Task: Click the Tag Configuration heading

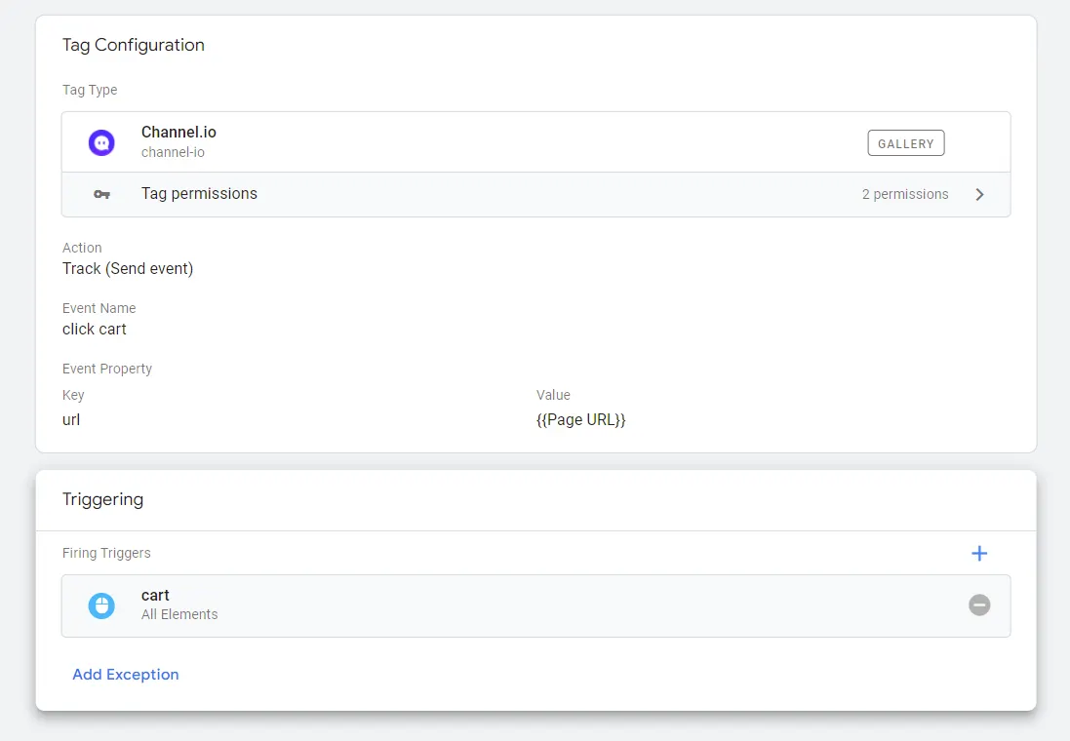Action: coord(134,45)
